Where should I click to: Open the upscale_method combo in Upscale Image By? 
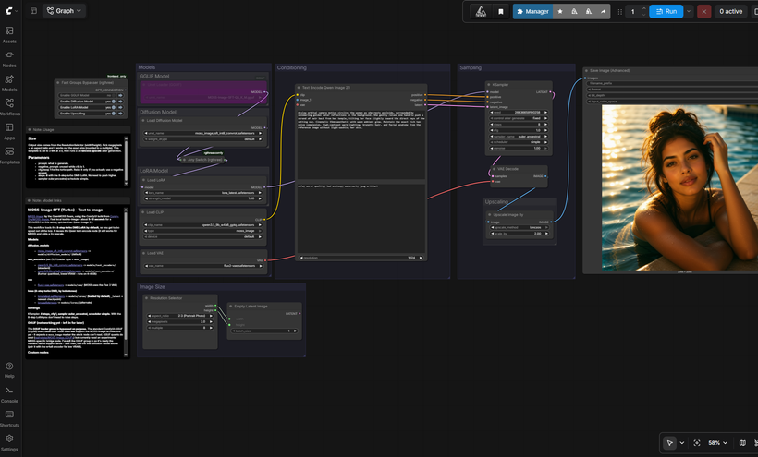[520, 227]
